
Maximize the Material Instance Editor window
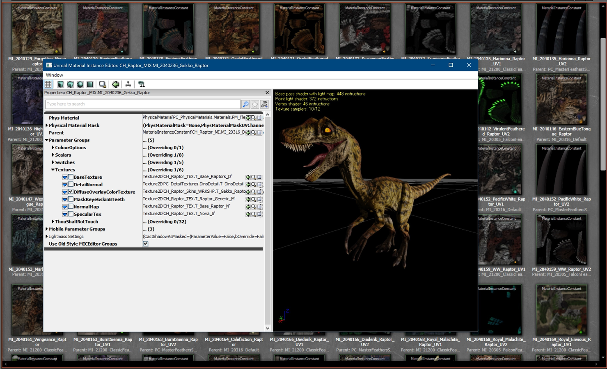pos(451,65)
